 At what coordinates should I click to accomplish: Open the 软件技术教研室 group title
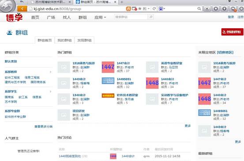[128, 95]
